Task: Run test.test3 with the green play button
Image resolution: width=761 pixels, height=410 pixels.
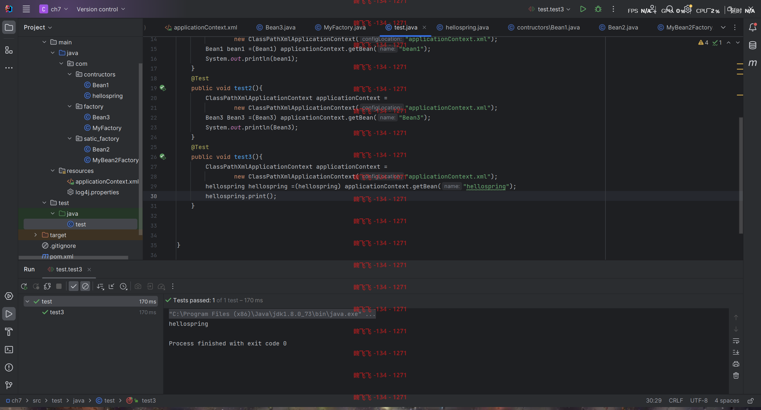Action: coord(583,9)
